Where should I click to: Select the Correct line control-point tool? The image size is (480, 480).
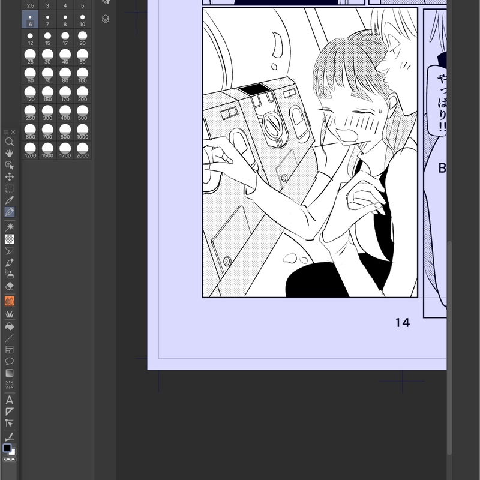(x=10, y=424)
